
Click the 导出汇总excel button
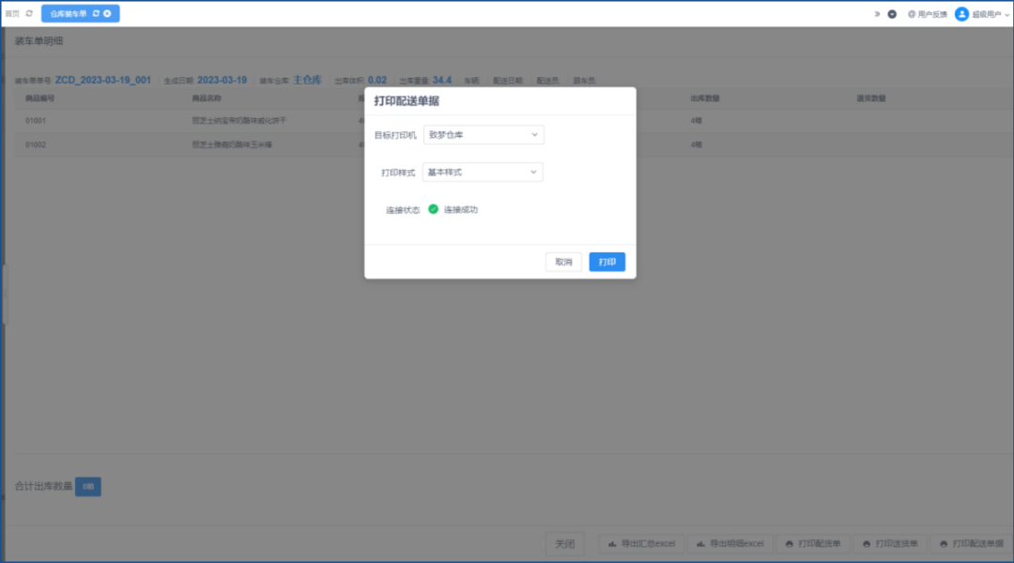pyautogui.click(x=642, y=543)
